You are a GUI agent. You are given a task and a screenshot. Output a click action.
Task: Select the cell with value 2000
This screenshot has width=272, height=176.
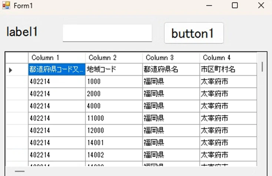pyautogui.click(x=114, y=94)
